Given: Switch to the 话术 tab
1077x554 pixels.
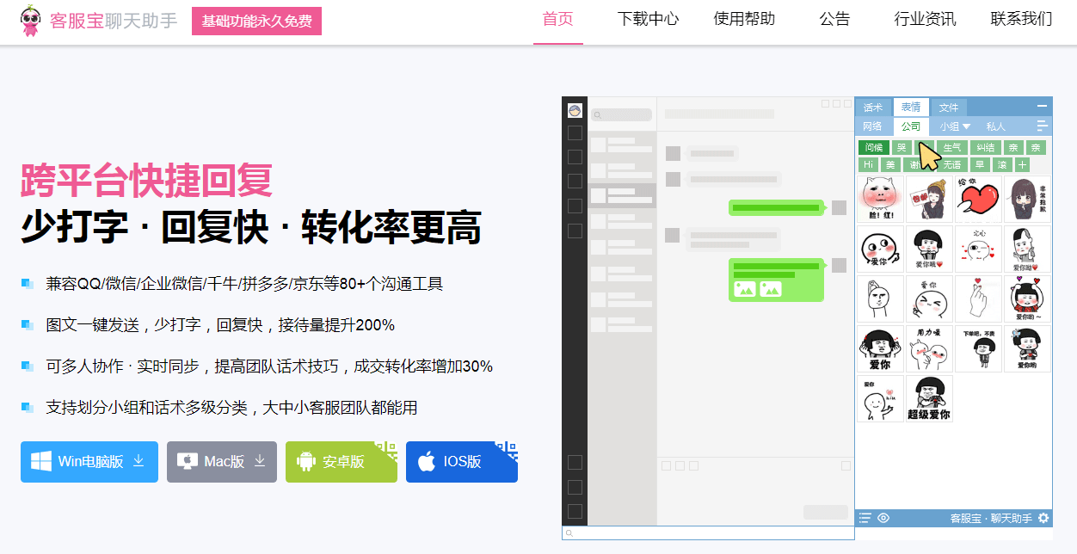Looking at the screenshot, I should point(873,108).
